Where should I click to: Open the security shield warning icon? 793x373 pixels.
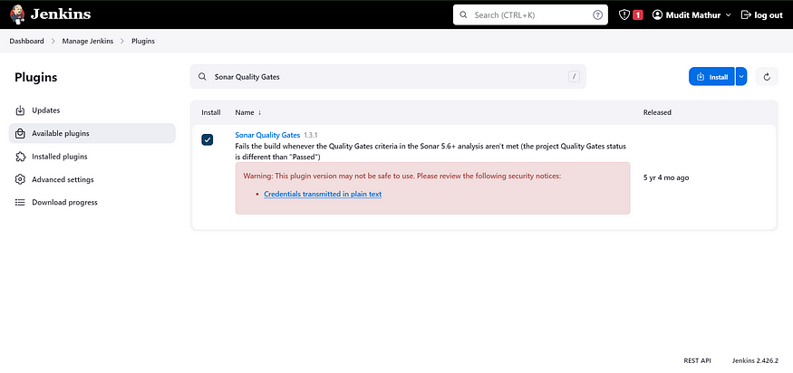[x=624, y=15]
